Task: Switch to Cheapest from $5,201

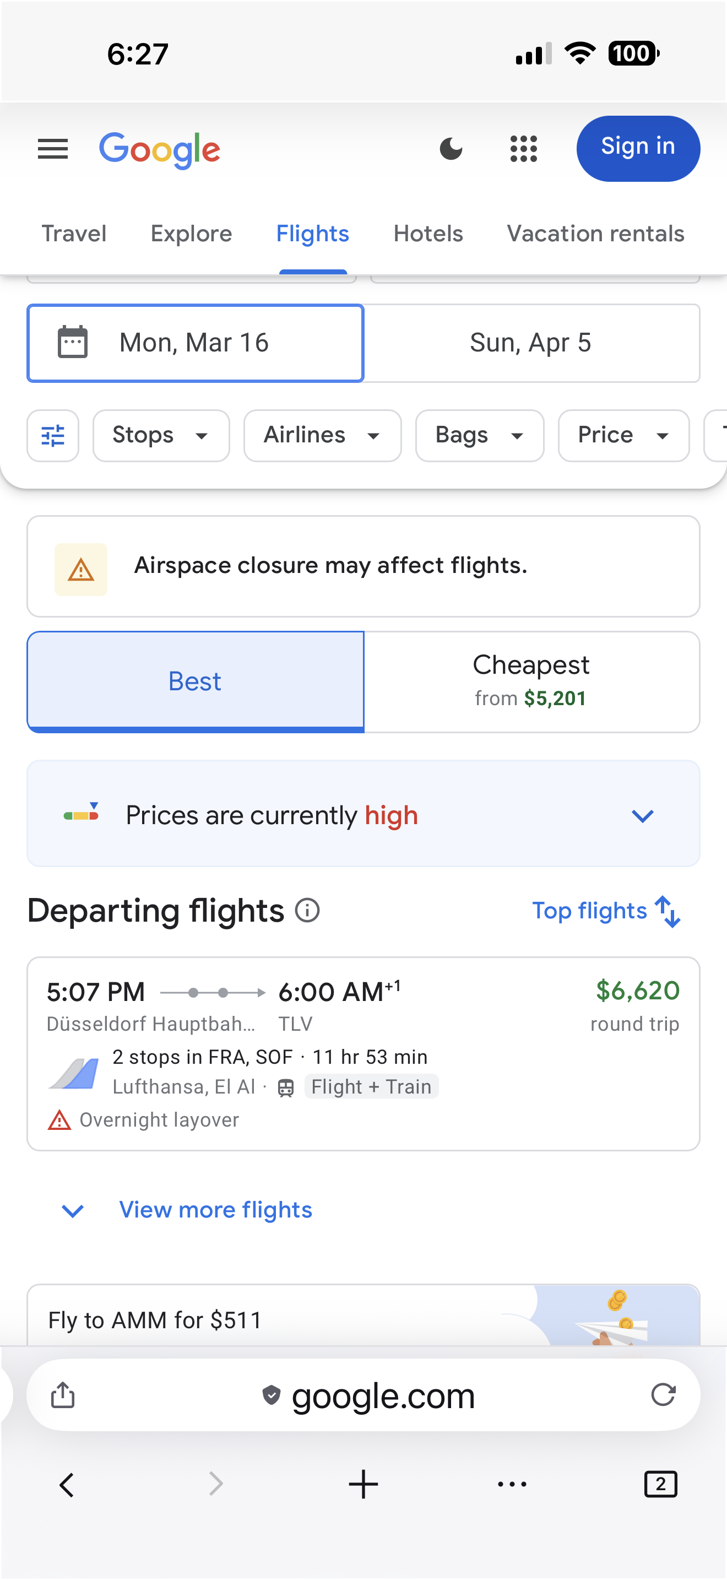Action: (x=531, y=681)
